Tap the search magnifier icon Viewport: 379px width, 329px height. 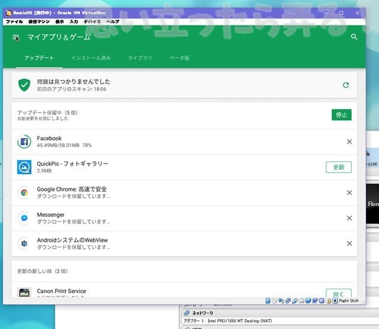[354, 37]
